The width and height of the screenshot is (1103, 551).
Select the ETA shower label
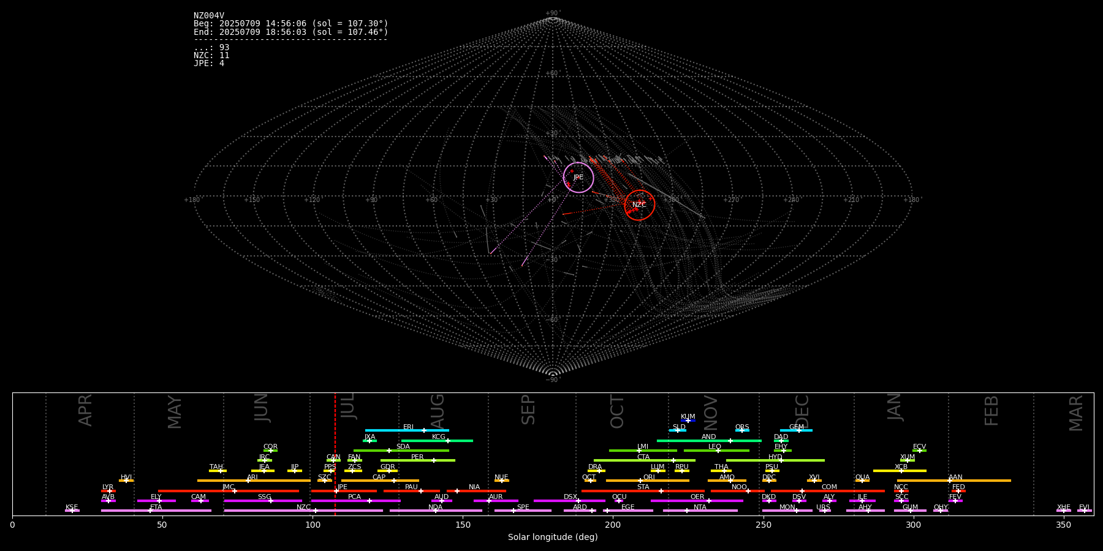tap(156, 508)
